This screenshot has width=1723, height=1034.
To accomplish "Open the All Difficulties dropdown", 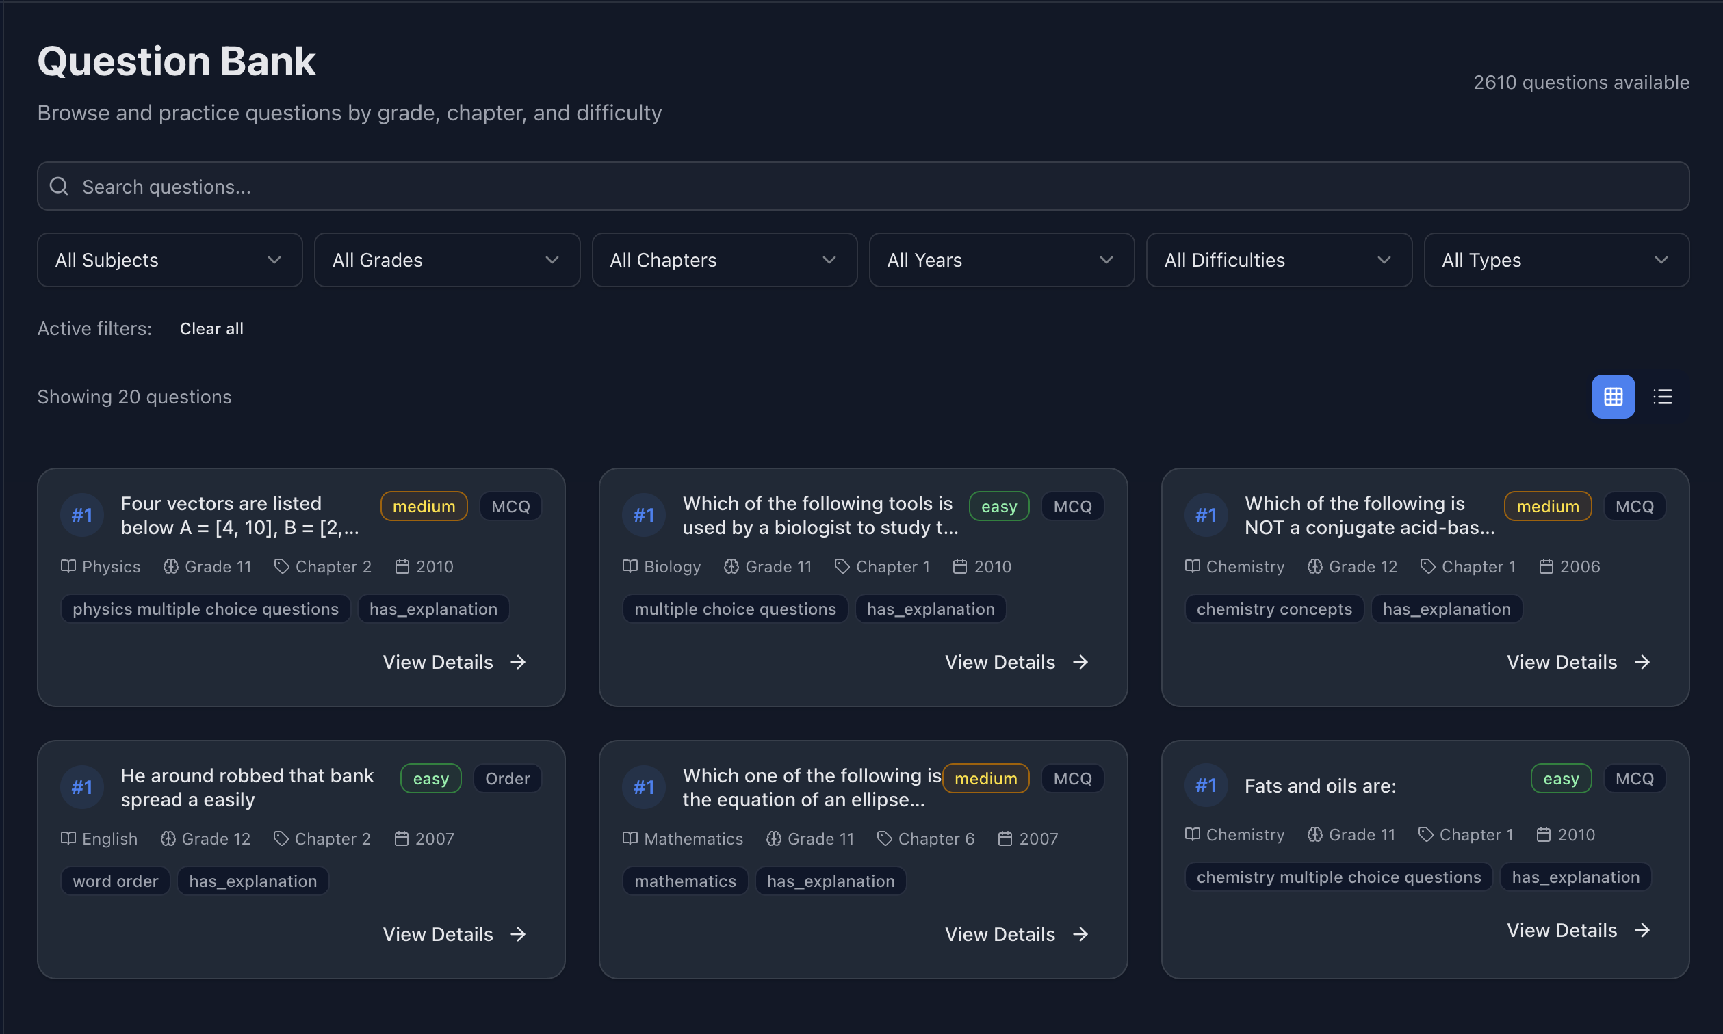I will point(1278,260).
